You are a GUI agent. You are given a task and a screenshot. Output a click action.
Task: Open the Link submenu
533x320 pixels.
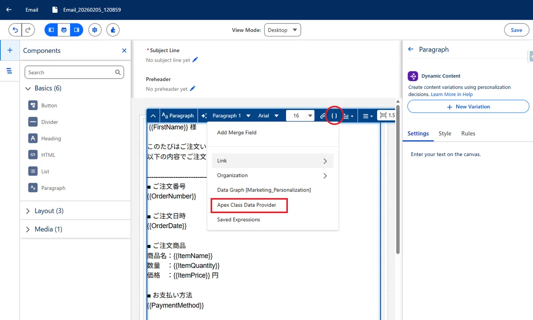click(x=272, y=161)
